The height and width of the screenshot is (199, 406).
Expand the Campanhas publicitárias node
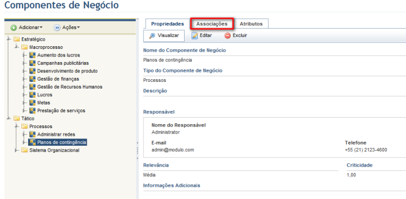point(25,63)
